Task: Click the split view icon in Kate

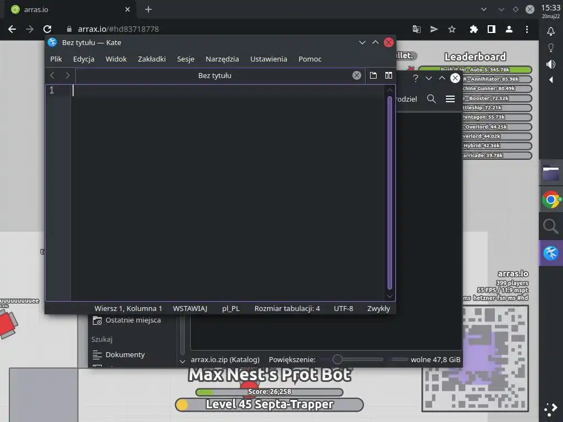Action: coord(389,75)
